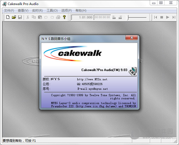Print with the printer icon

pos(58,17)
